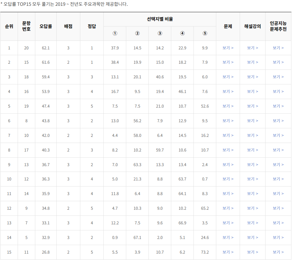
Task: Open the 해설강의 보기 for question 8
Action: (252, 121)
